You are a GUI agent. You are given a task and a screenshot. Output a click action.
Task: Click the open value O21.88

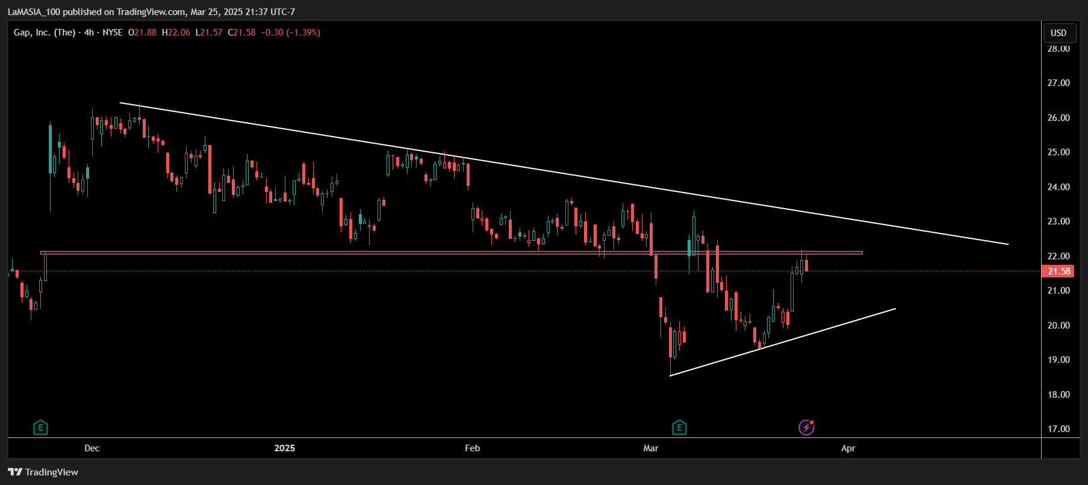142,32
